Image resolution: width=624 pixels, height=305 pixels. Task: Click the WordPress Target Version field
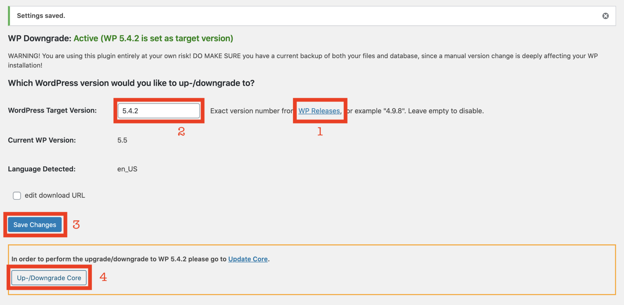pyautogui.click(x=159, y=111)
